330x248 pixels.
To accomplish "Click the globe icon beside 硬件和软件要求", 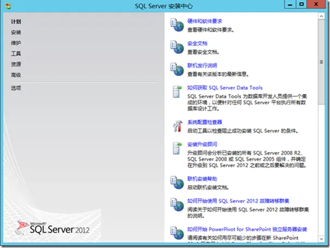I will (x=177, y=25).
